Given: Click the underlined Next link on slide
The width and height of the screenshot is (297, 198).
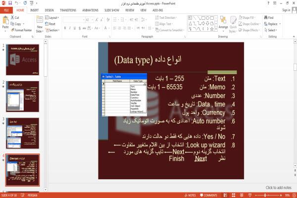Looking at the screenshot, I should coord(201,158).
